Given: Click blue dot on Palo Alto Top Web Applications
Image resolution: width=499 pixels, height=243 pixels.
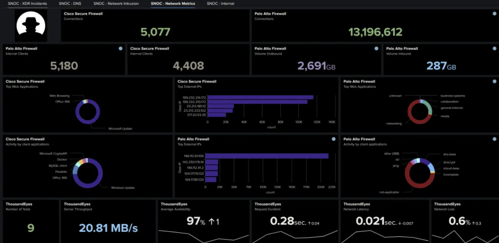Looking at the screenshot, I should click(x=494, y=81).
